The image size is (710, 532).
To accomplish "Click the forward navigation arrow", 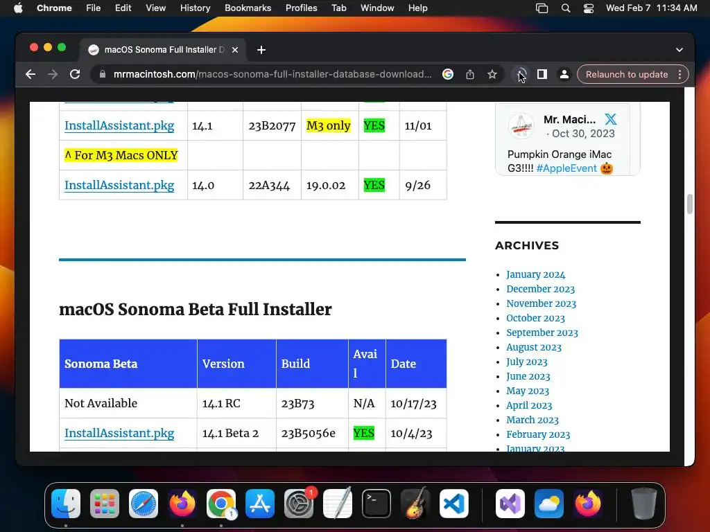I will coord(53,74).
